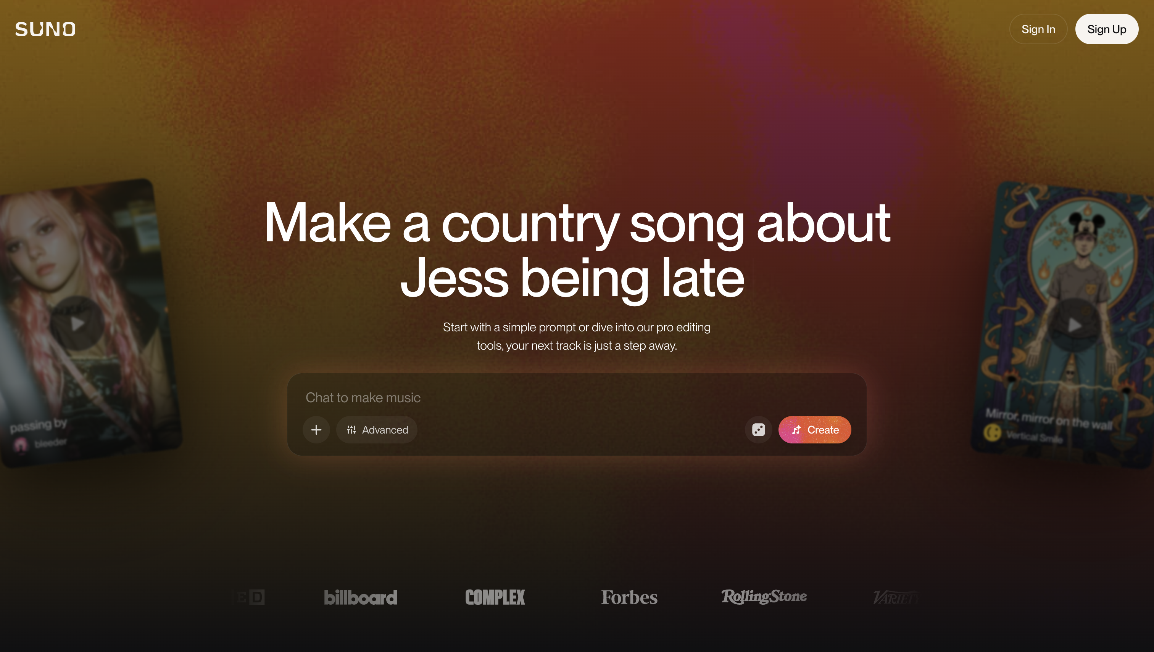Viewport: 1154px width, 652px height.
Task: Click the Billboard logo
Action: tap(360, 597)
